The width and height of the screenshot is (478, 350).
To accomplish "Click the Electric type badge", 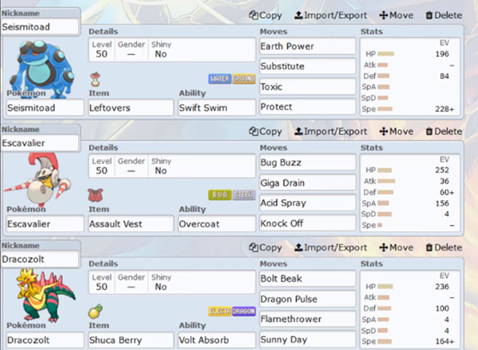I will point(220,311).
